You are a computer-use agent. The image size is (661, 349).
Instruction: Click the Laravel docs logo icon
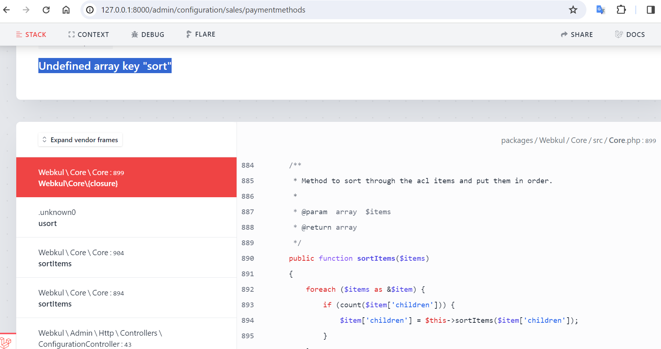click(619, 34)
